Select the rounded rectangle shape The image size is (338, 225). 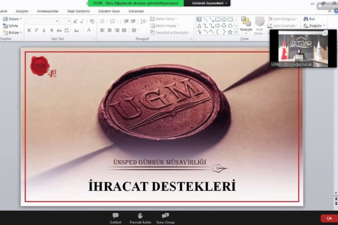click(x=230, y=19)
